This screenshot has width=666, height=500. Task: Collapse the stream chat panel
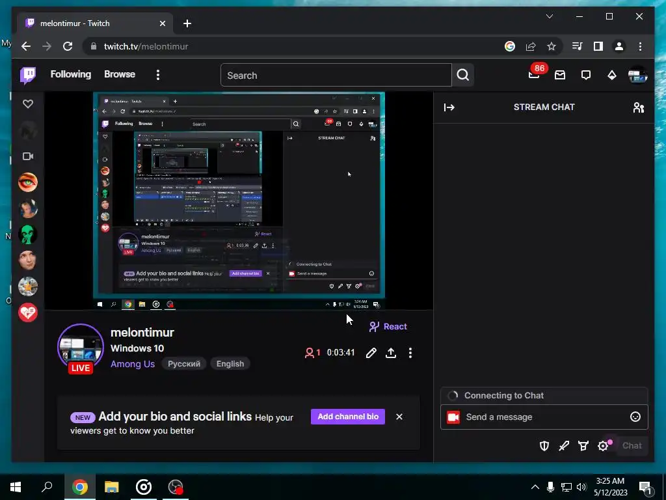(x=449, y=107)
